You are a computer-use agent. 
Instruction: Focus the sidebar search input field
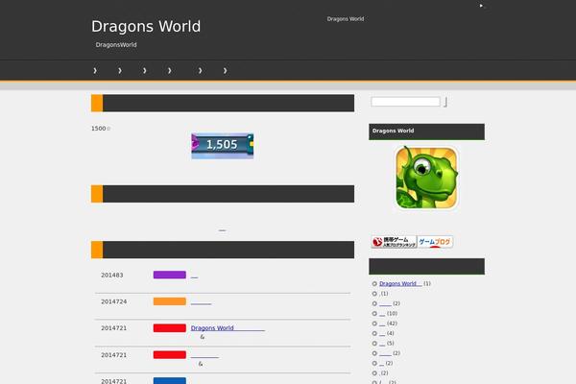[x=405, y=102]
